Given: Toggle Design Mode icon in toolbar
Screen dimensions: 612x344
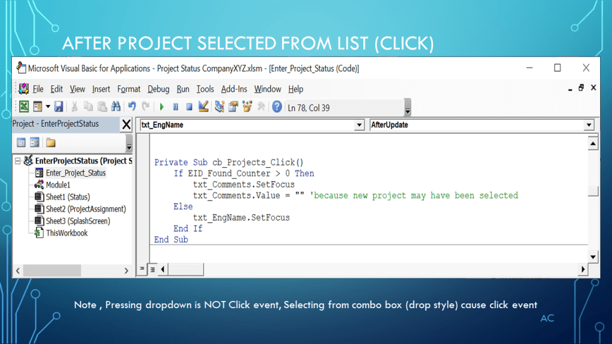Looking at the screenshot, I should tap(203, 107).
